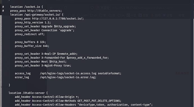
Task: Click the access_log socket-io.access.log line
Action: (x=68, y=73)
